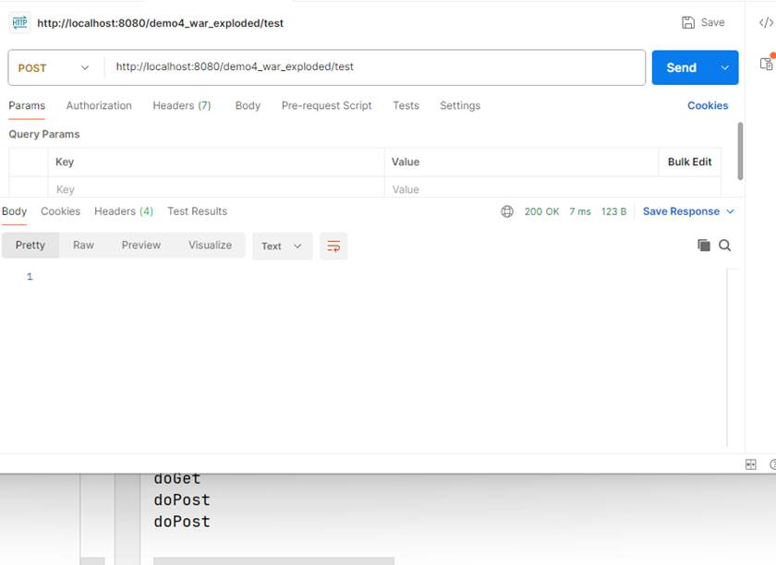Click the two-pane layout icon in bottom bar
Screen dimensions: 776x565
750,464
